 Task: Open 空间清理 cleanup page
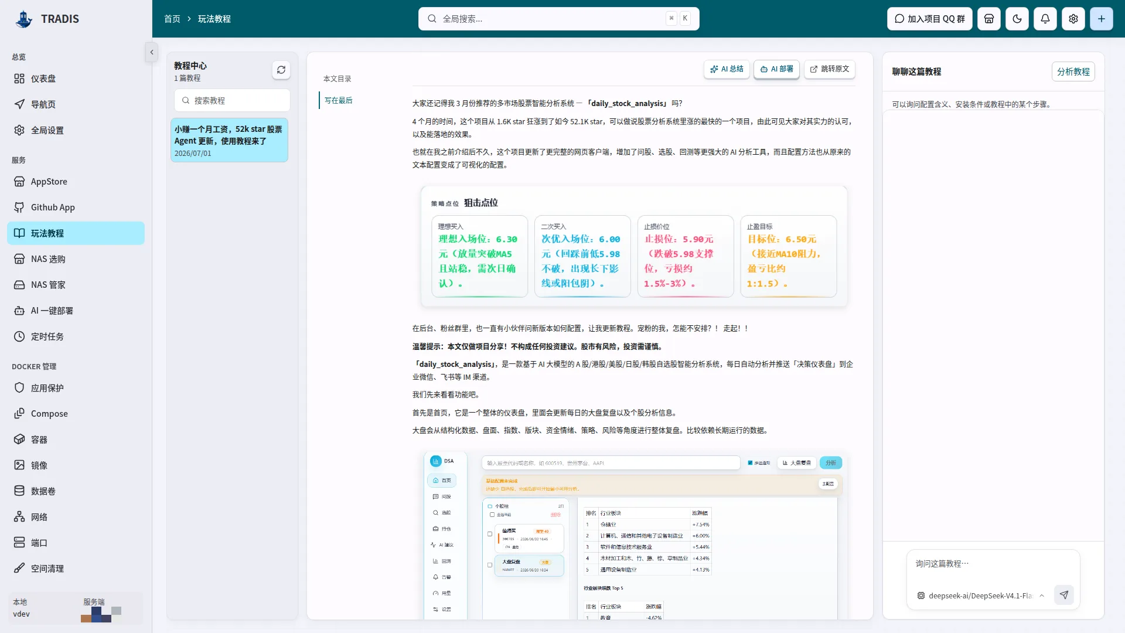(x=76, y=569)
